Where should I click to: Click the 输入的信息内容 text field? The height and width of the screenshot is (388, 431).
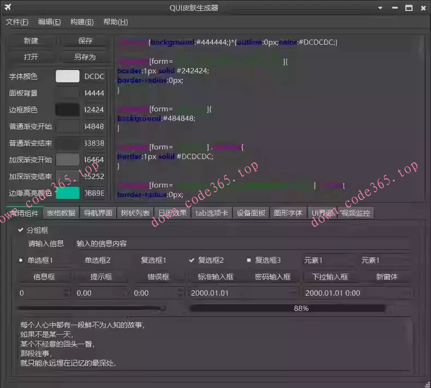coord(242,244)
